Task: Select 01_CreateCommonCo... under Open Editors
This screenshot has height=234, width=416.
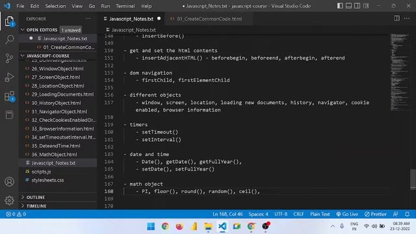Action: (58, 47)
